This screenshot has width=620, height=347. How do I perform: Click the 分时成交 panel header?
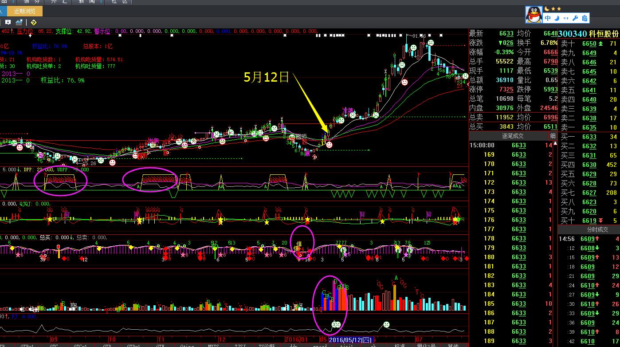589,229
